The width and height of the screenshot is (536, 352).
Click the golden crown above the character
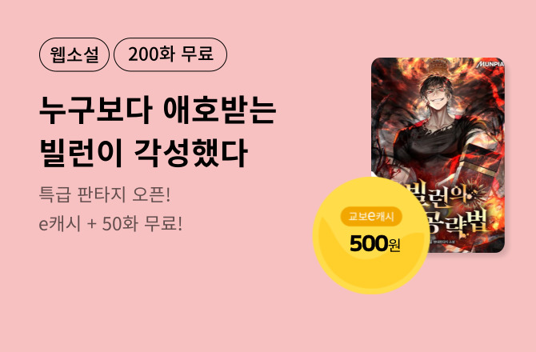(x=436, y=66)
